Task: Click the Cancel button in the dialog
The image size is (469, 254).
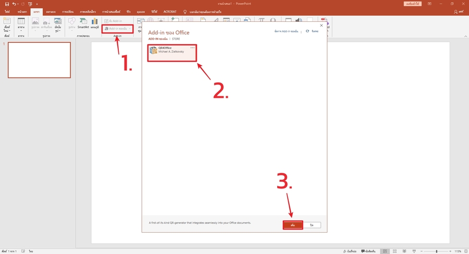Action: click(x=312, y=225)
